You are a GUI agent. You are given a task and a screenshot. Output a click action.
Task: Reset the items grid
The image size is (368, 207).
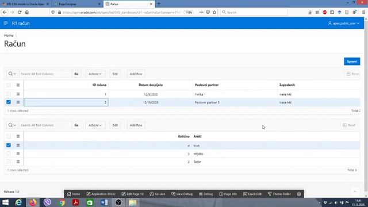click(x=349, y=125)
